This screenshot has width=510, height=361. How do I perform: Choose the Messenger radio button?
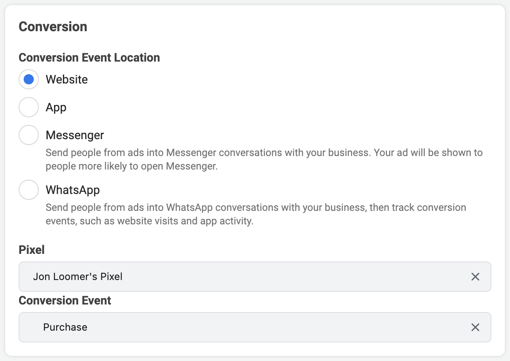(29, 135)
